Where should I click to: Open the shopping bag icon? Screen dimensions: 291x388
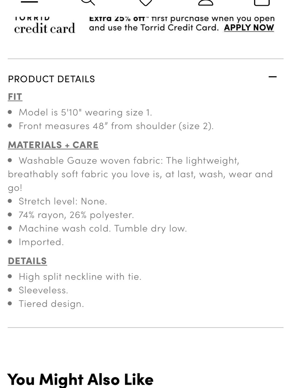pyautogui.click(x=262, y=2)
